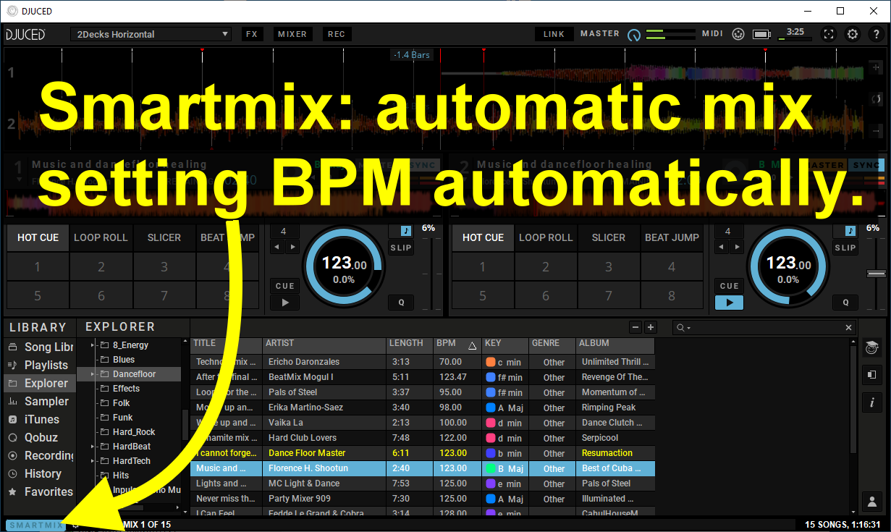This screenshot has height=532, width=891.
Task: Select LOOP ROLL tab on deck 2
Action: (546, 237)
